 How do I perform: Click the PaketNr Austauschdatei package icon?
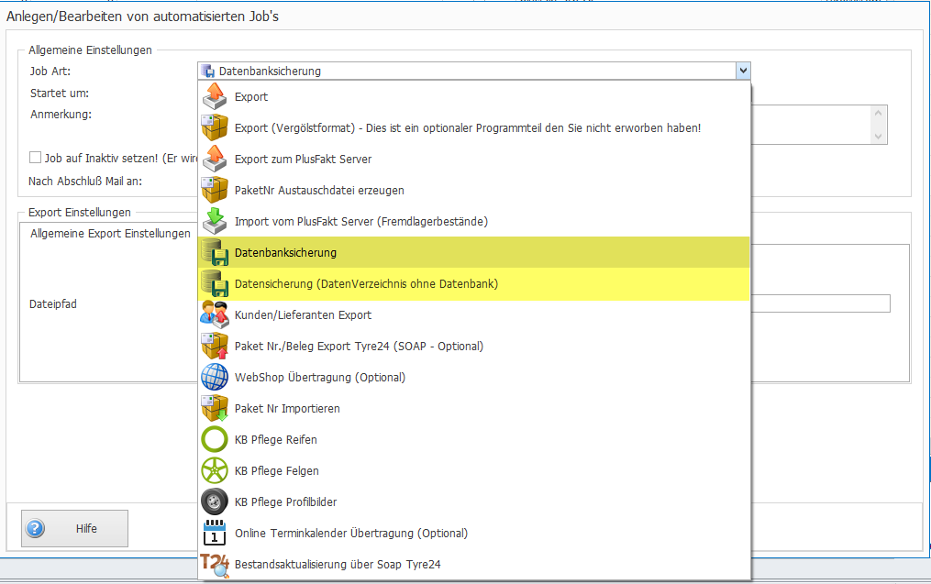click(215, 190)
